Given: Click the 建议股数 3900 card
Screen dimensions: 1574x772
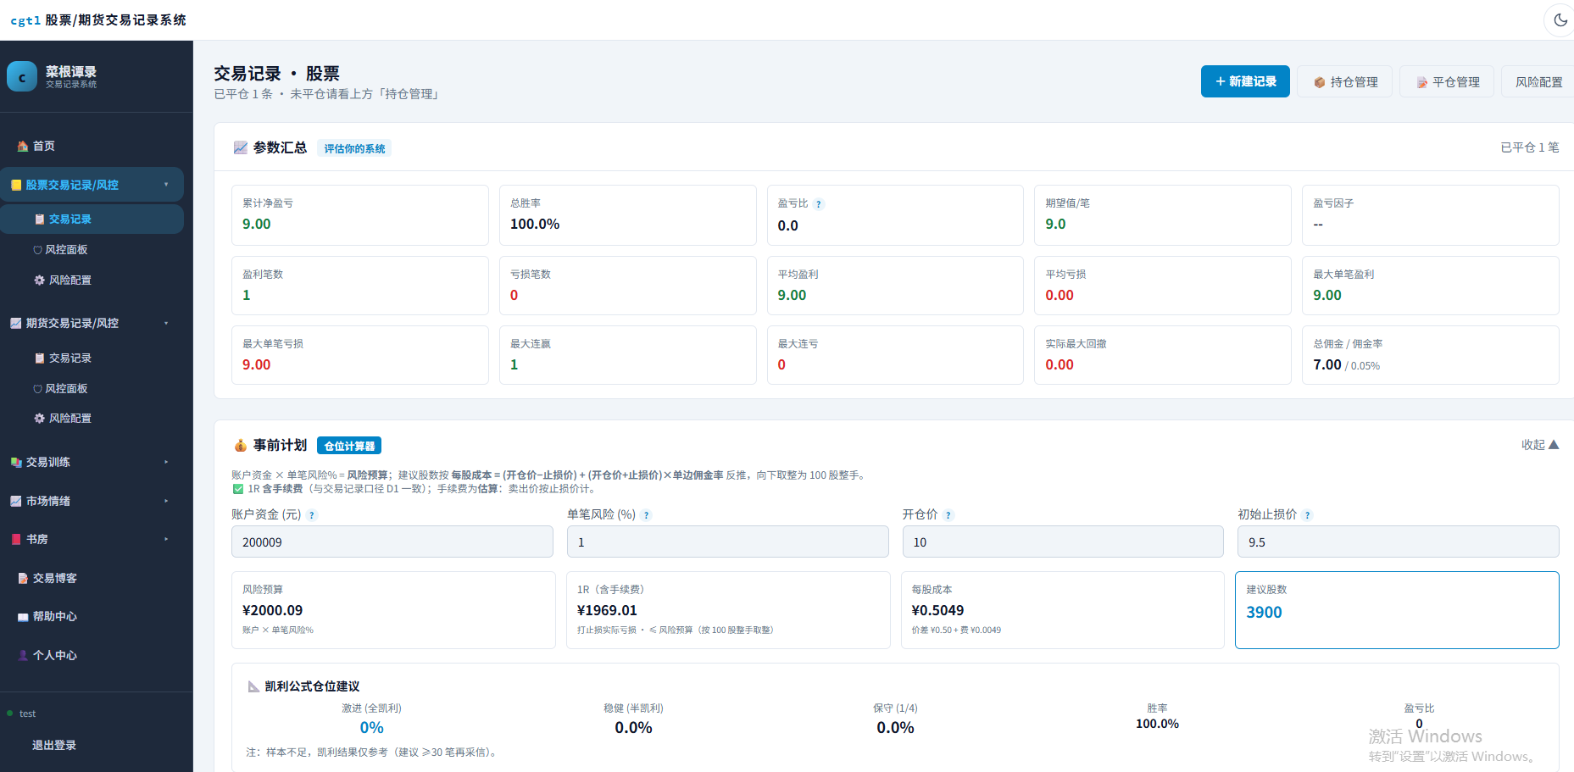Looking at the screenshot, I should click(x=1397, y=610).
